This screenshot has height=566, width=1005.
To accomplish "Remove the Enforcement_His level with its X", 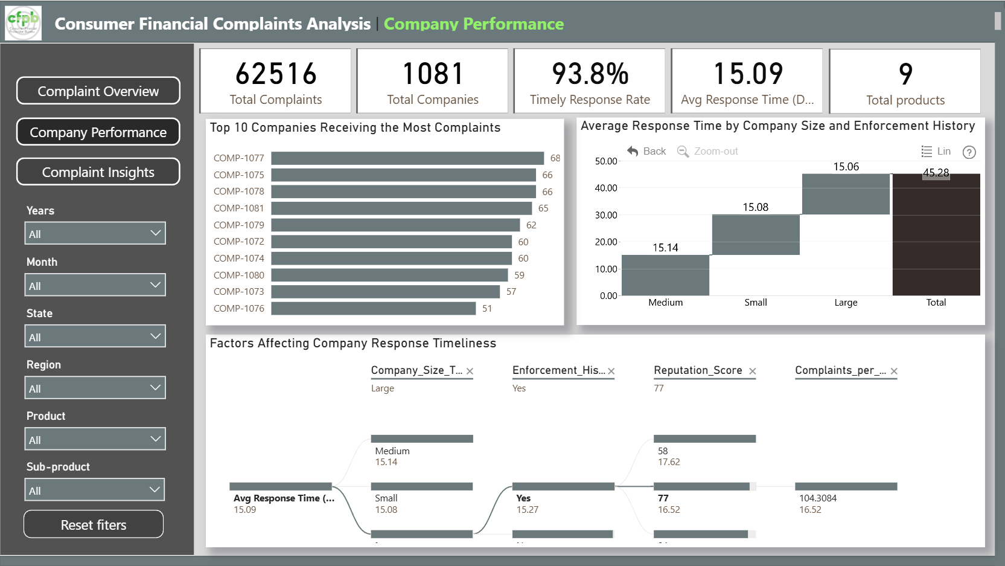I will tap(611, 371).
